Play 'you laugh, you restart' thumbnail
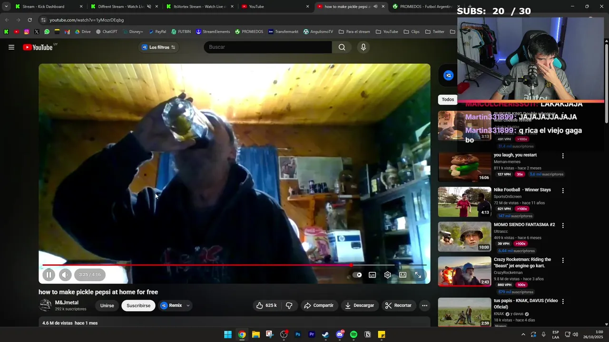 464,167
